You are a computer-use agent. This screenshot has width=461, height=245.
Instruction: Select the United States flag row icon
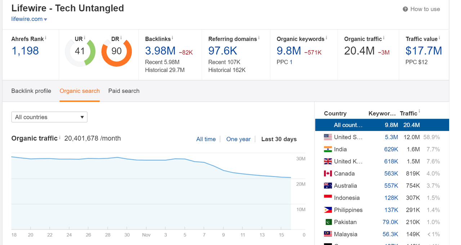pos(328,137)
